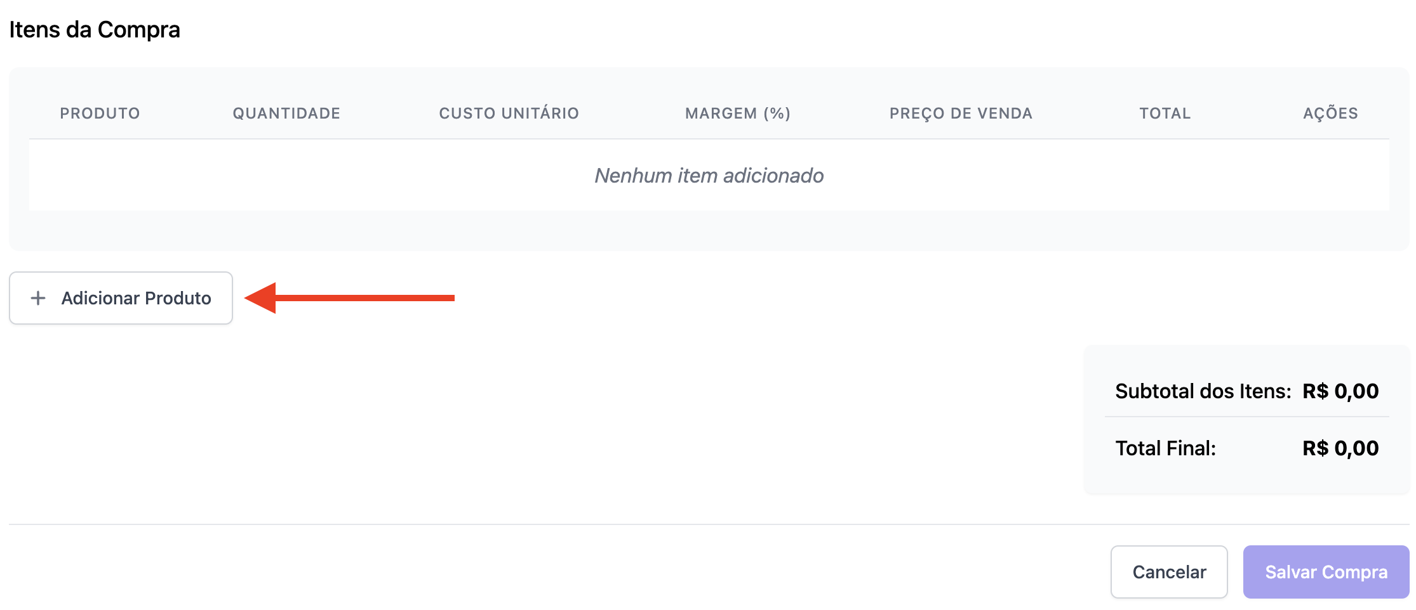Click the Subtotal dos Itens R$ 0,00 value
1416x610 pixels.
point(1340,391)
